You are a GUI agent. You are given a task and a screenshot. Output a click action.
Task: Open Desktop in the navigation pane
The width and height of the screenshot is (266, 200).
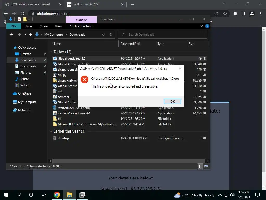click(x=26, y=54)
